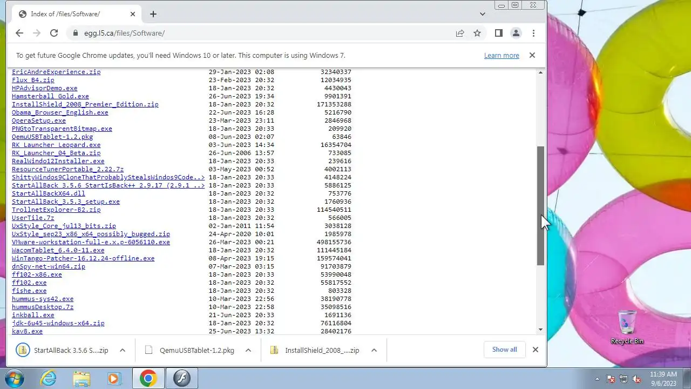
Task: Download TrollnetExplorer-B2.zip
Action: pos(56,210)
